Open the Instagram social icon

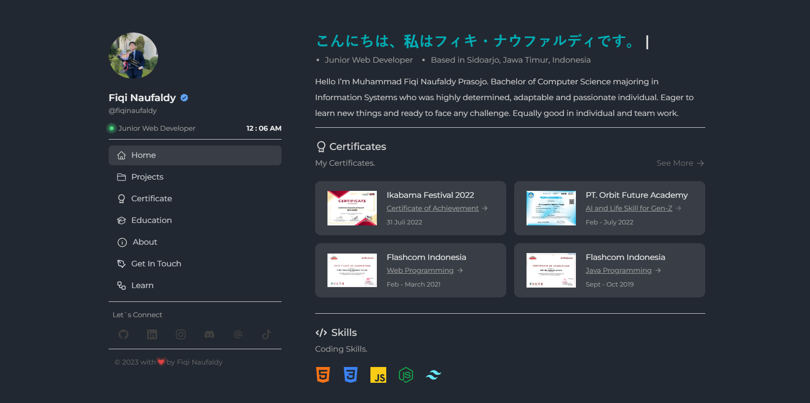coord(181,334)
